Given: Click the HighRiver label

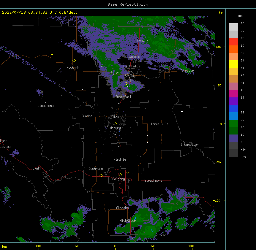Looking at the screenshot, I should (x=128, y=221).
